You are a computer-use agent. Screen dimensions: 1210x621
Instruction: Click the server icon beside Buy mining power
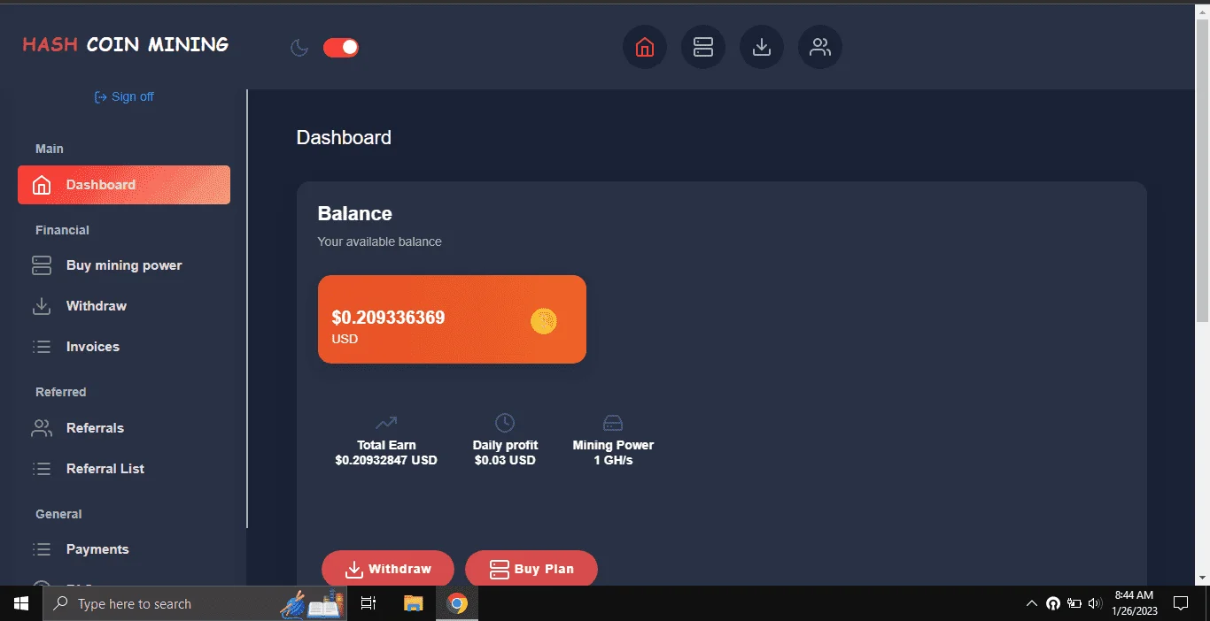point(42,265)
